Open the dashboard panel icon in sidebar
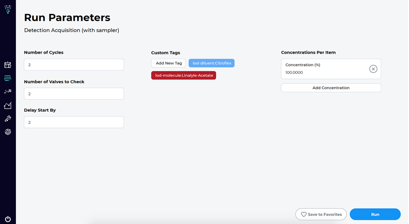The height and width of the screenshot is (224, 409). tap(8, 65)
